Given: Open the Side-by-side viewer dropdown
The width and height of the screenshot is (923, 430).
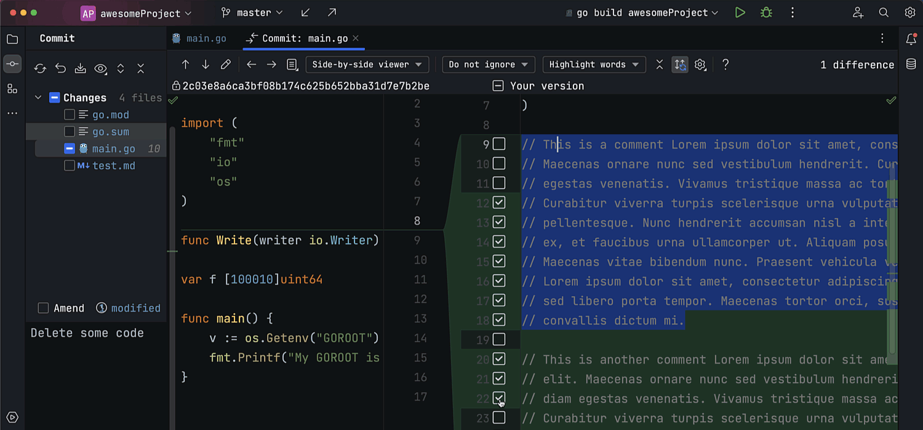Looking at the screenshot, I should 367,64.
